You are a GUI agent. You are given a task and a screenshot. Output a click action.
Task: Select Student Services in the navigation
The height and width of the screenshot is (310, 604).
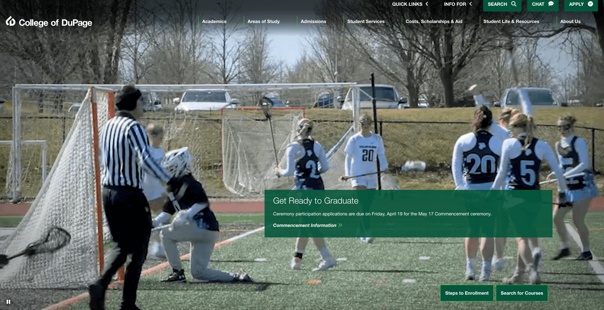click(x=366, y=21)
